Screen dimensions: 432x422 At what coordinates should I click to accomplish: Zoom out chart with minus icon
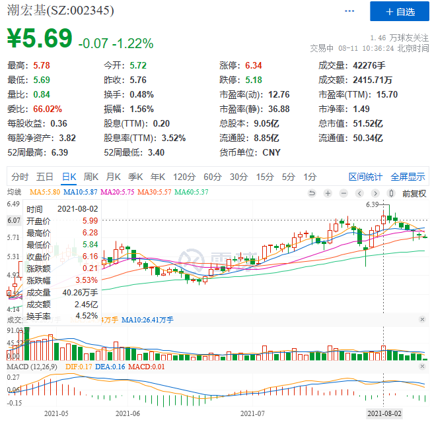point(343,193)
